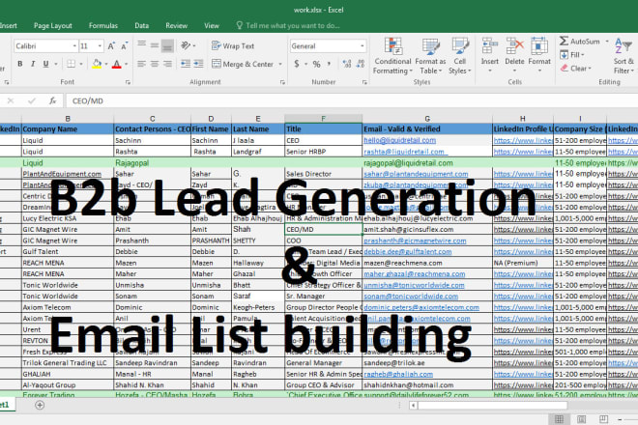638x425 pixels.
Task: Open hello@liquidretail.com email link
Action: click(x=399, y=140)
